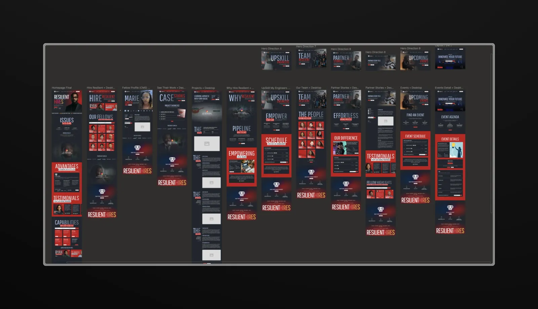
Task: Select "Partner Stories" label above the Partner Story Title page
Action: (379, 88)
